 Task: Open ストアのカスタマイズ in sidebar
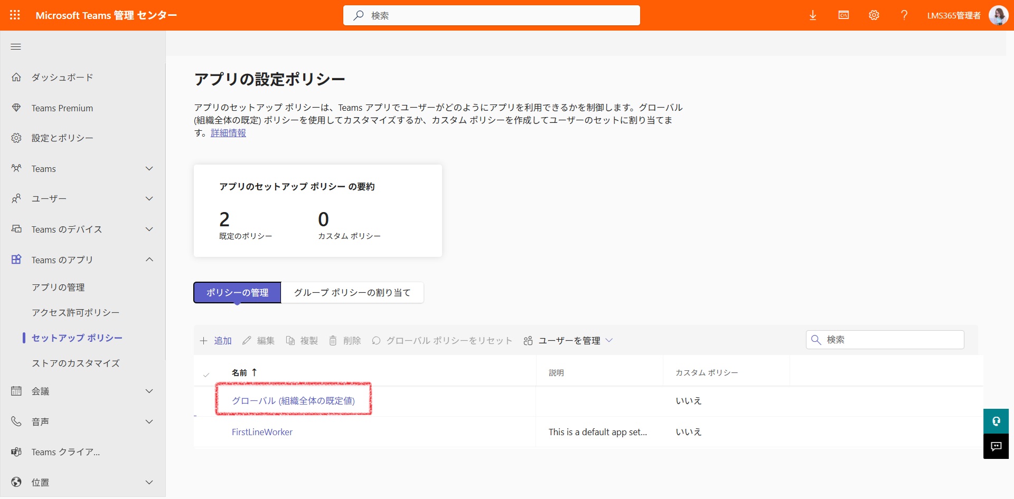point(76,363)
